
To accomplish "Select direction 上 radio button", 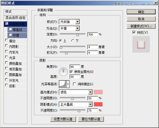I will 61,41.
